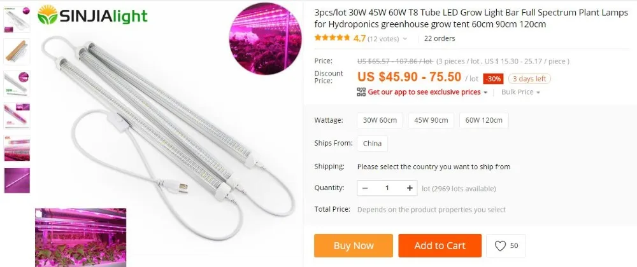Click the SINJIAlight logo
This screenshot has width=637, height=267.
point(92,15)
